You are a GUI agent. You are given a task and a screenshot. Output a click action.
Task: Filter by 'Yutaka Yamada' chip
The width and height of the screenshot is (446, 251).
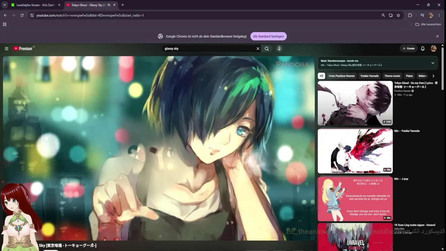pos(369,76)
